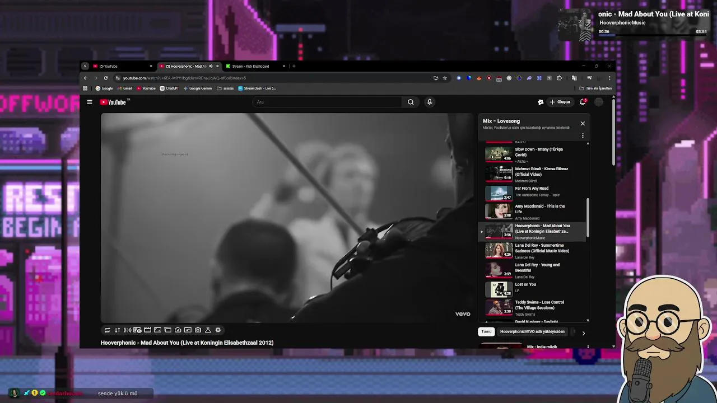Click the Hooverphonic video player frame
Viewport: 717px width, 403px height.
[x=287, y=218]
